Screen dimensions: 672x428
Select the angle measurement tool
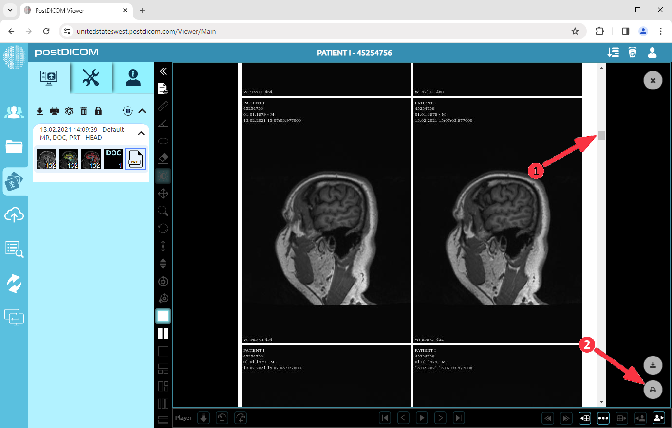click(163, 123)
